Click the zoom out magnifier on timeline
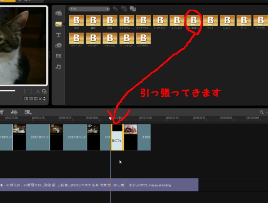The width and height of the screenshot is (268, 203). point(262,112)
